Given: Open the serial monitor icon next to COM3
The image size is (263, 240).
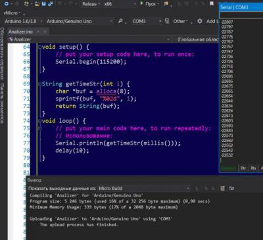Looking at the screenshot, I should pos(167,21).
